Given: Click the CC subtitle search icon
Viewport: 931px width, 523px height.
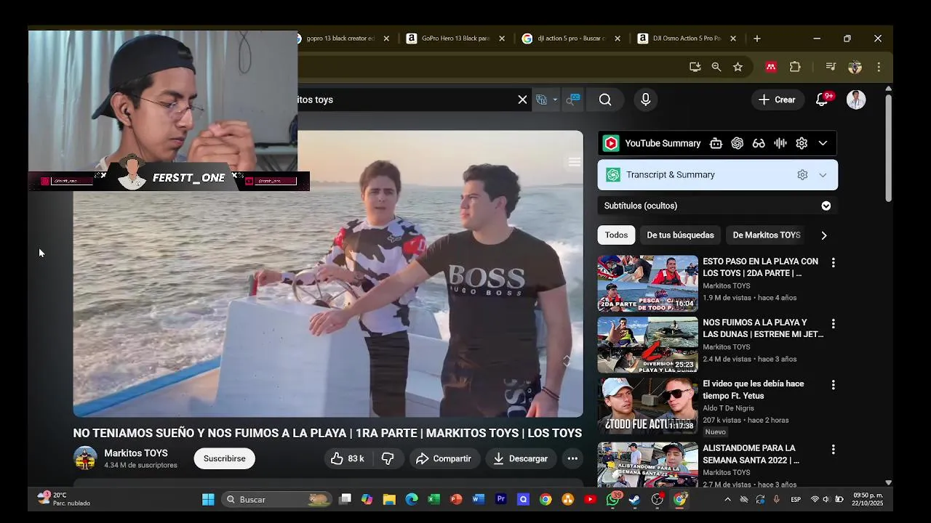Looking at the screenshot, I should coord(573,100).
